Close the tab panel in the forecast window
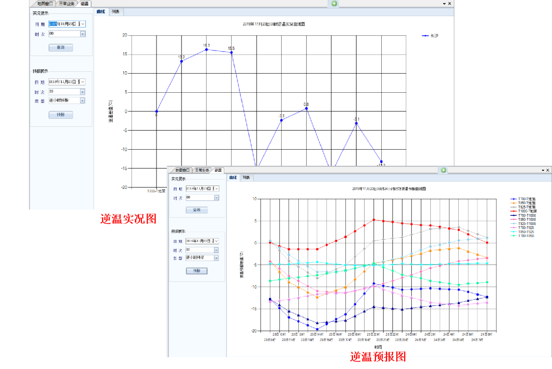The image size is (552, 369). click(x=548, y=170)
